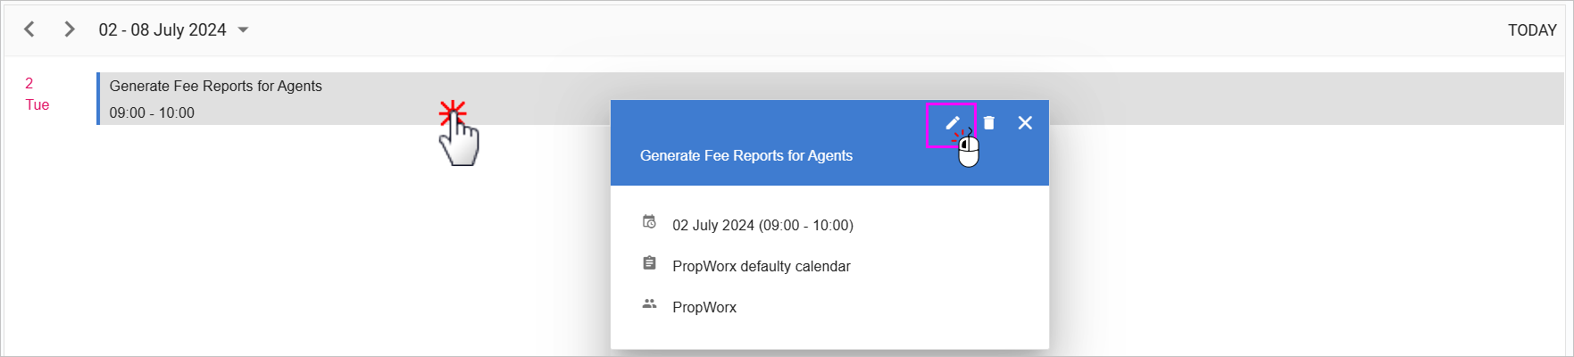Select the Generate Fee Reports event bar title
Screen dimensions: 1574x357
pyautogui.click(x=215, y=86)
